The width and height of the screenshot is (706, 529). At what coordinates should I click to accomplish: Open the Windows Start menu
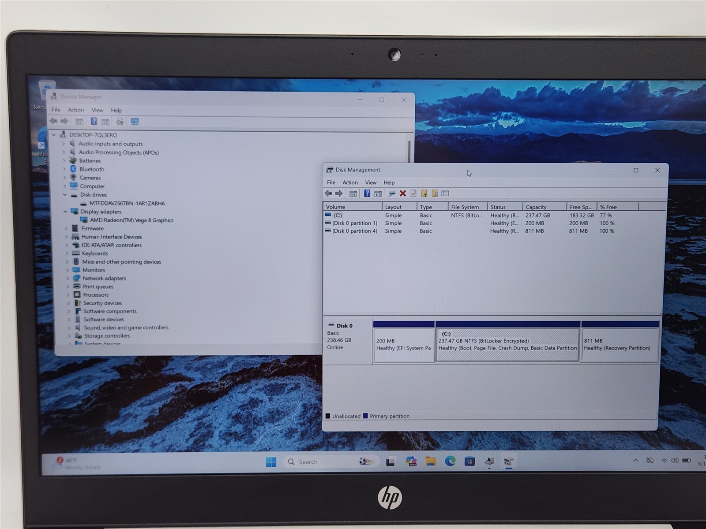point(271,462)
